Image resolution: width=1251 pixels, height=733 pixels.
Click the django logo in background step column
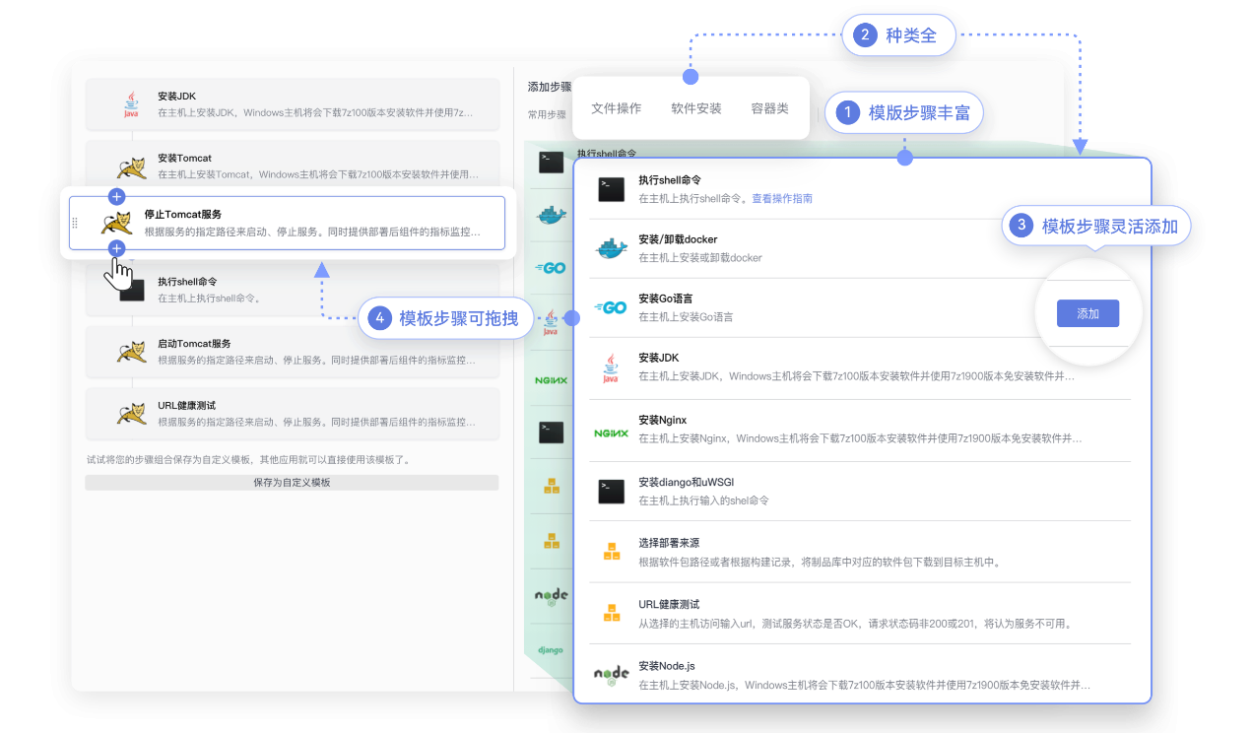(x=551, y=650)
